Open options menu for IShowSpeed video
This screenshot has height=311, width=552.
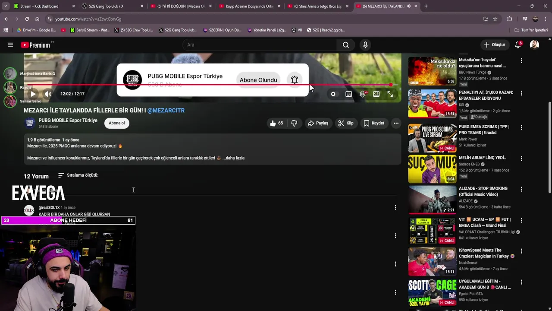pyautogui.click(x=521, y=251)
